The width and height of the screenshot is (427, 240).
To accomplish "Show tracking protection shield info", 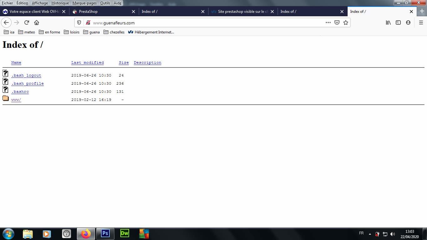I will 79,22.
